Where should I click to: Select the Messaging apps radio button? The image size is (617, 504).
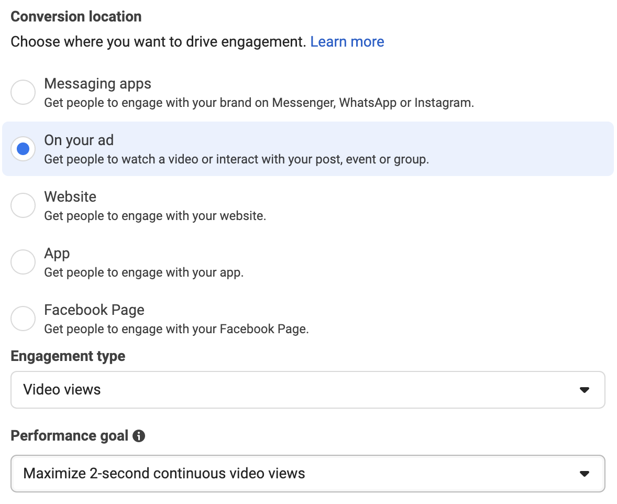coord(23,92)
